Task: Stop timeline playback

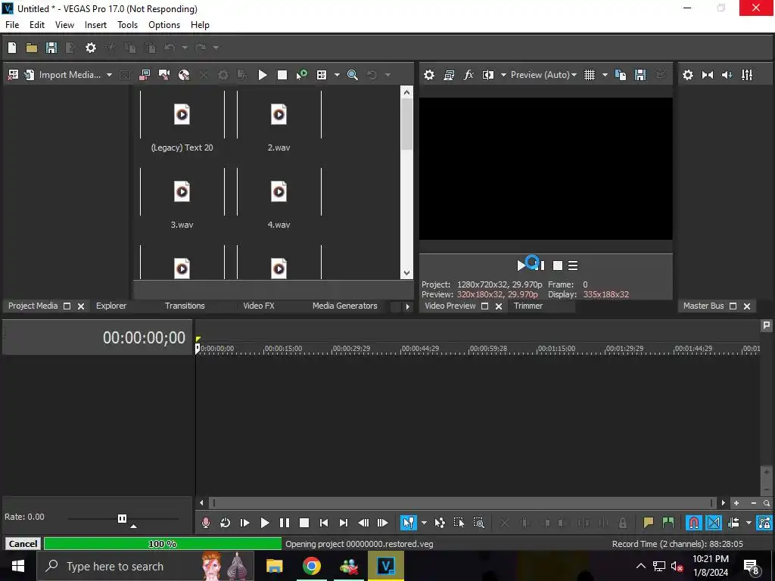Action: 304,523
